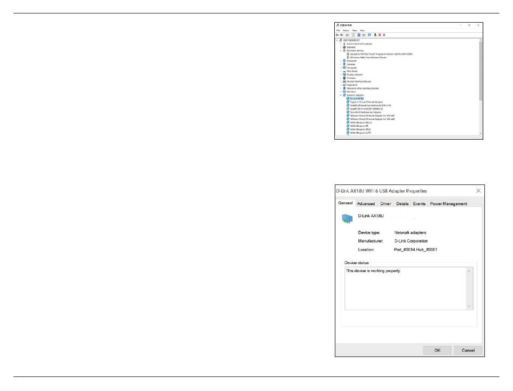Open the Action menu in Device Manager
Image resolution: width=513 pixels, height=391 pixels.
(x=346, y=30)
